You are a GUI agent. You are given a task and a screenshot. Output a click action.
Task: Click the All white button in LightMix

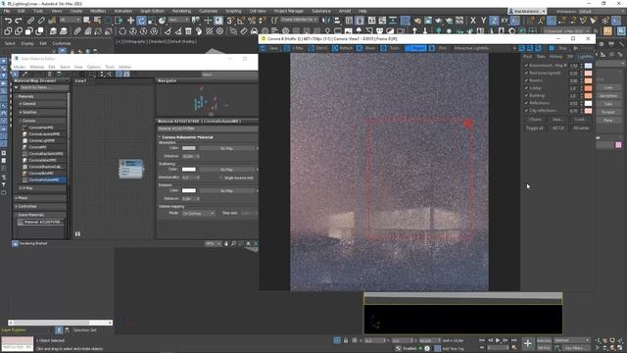(581, 128)
